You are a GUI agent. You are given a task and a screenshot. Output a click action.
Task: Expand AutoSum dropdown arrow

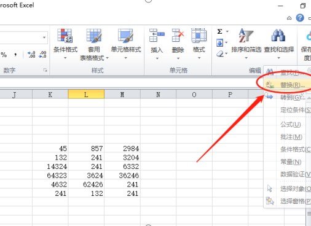pyautogui.click(x=227, y=31)
